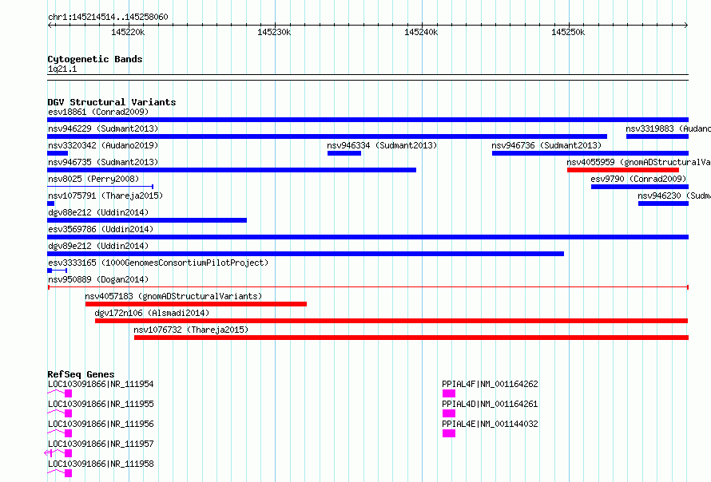The image size is (711, 482).
Task: Click the 145240k ruler position label
Action: coord(421,32)
